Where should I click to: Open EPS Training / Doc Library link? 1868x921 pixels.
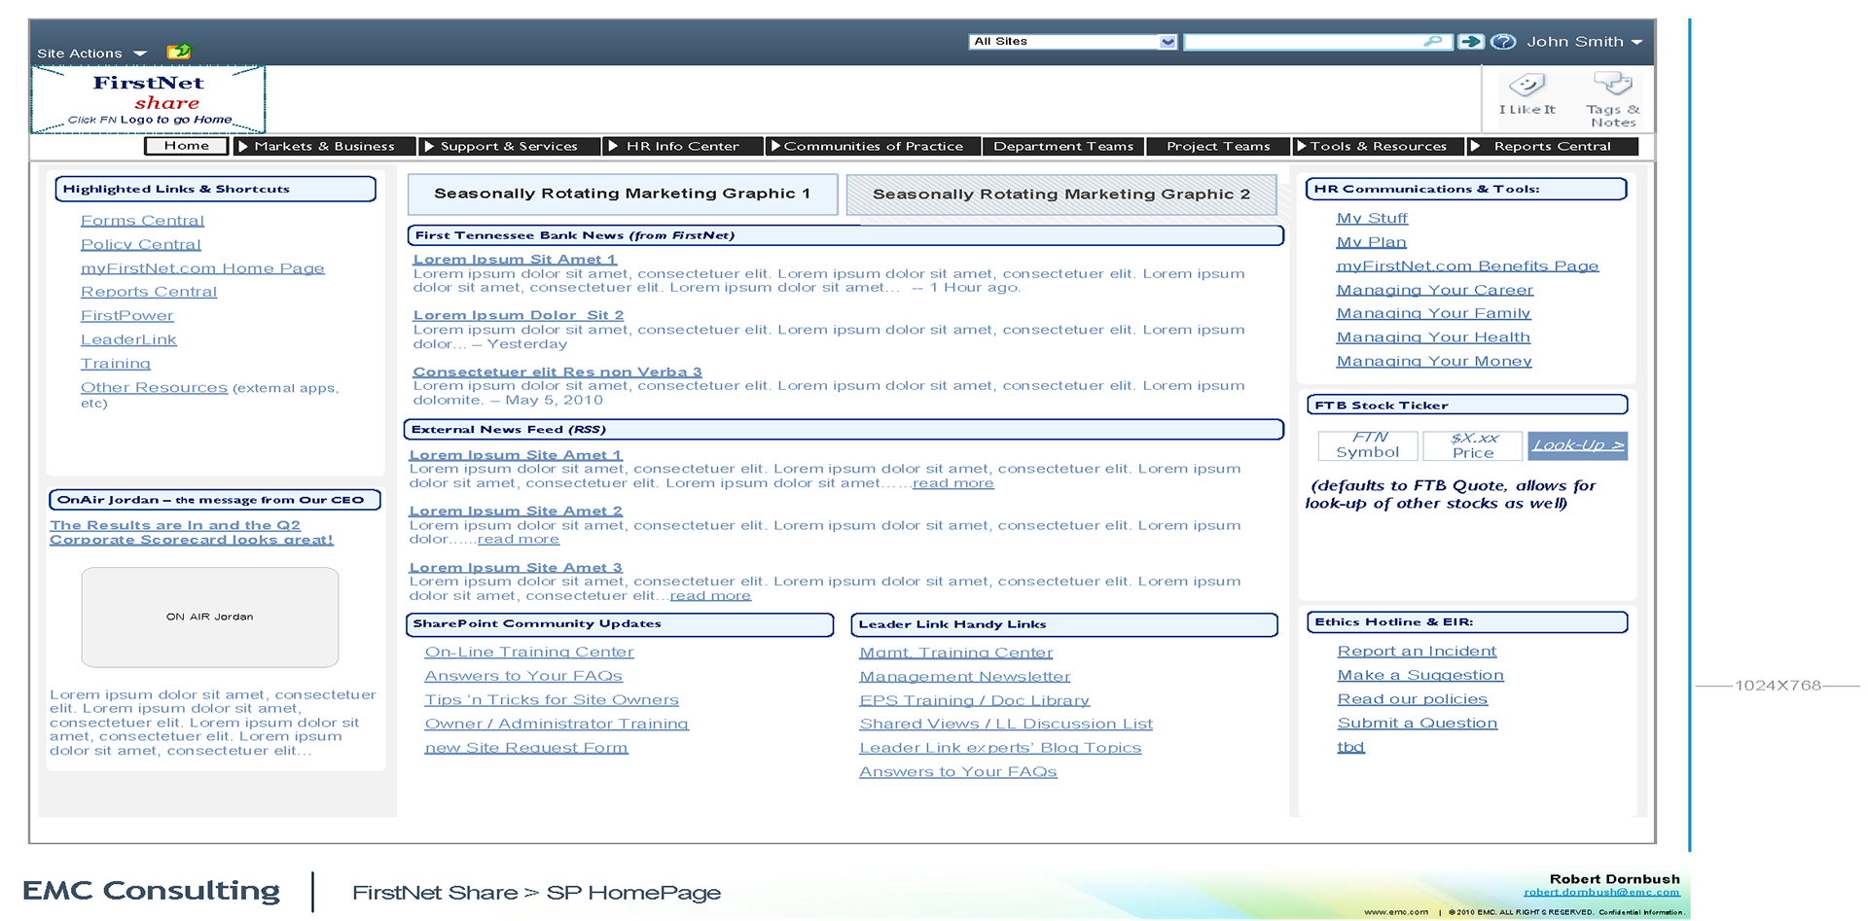pos(975,700)
